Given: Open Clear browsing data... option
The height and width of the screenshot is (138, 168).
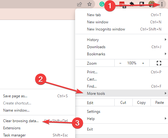Looking at the screenshot, I should (x=37, y=121).
